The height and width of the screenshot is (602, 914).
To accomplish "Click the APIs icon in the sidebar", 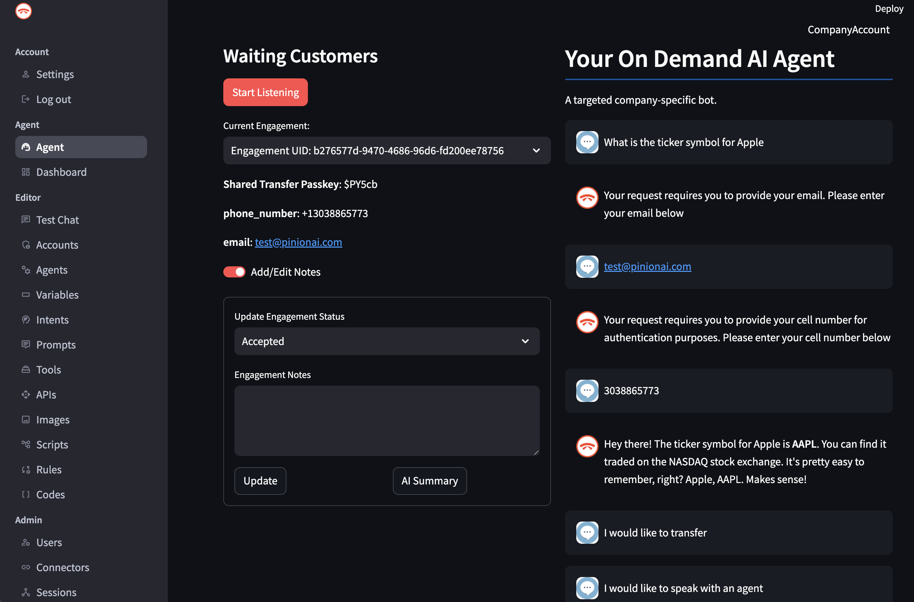I will click(26, 395).
